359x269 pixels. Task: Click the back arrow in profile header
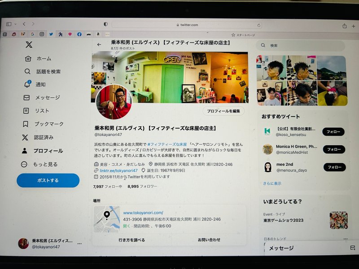click(x=99, y=44)
